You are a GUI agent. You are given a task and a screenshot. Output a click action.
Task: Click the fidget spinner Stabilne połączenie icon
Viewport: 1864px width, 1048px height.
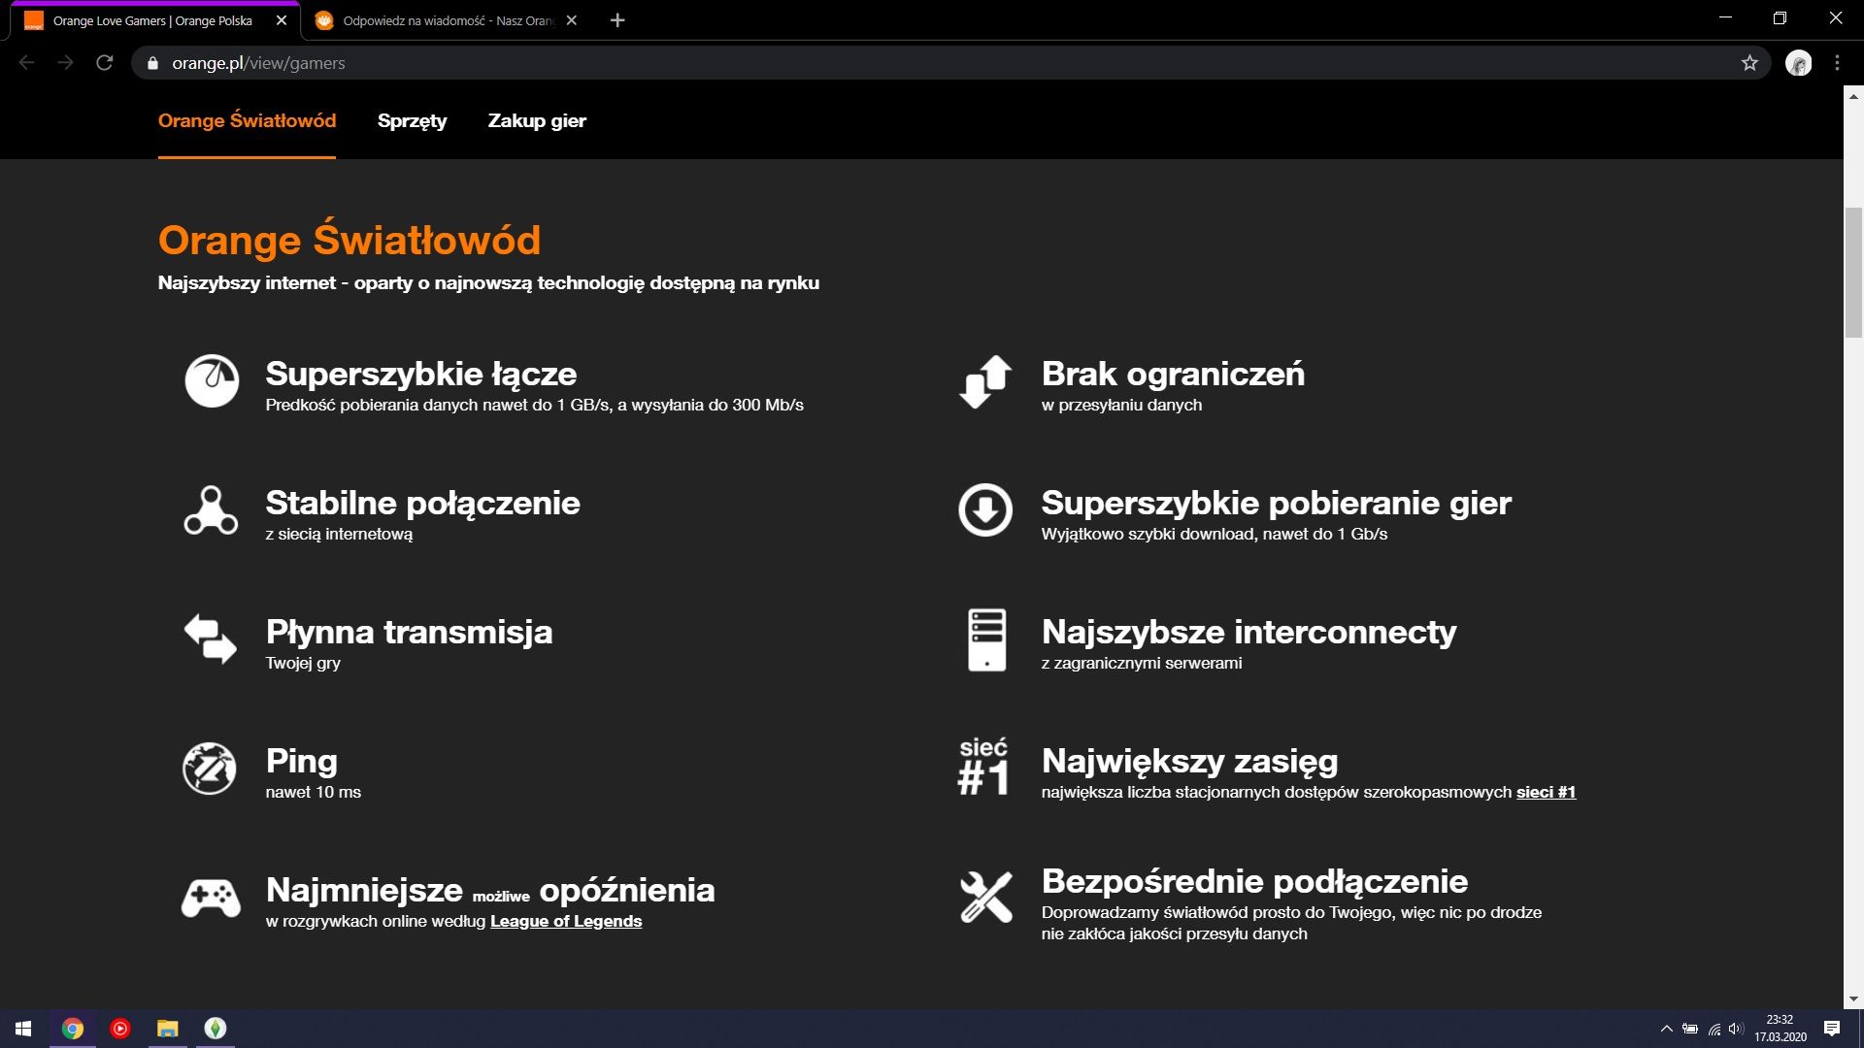click(211, 510)
